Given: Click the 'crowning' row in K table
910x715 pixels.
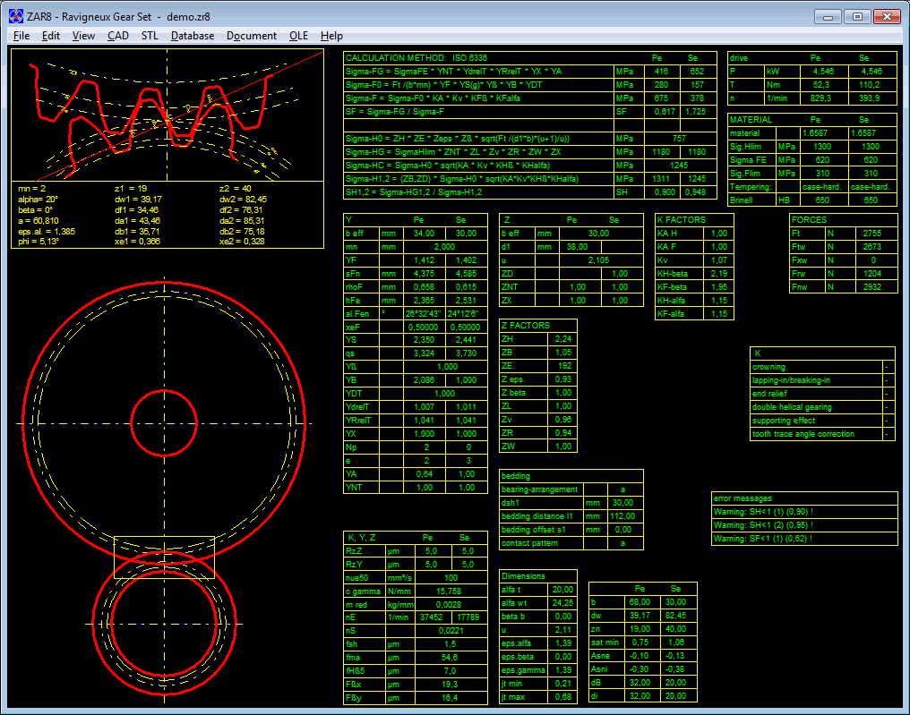Looking at the screenshot, I should click(x=768, y=367).
